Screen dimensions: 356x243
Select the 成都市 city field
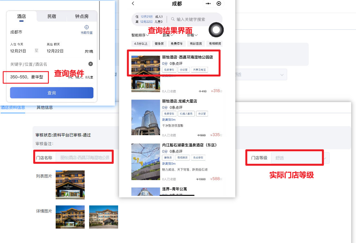(x=16, y=32)
